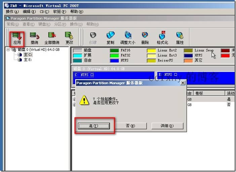Click the 删除 (Delete) partition icon

tap(145, 35)
